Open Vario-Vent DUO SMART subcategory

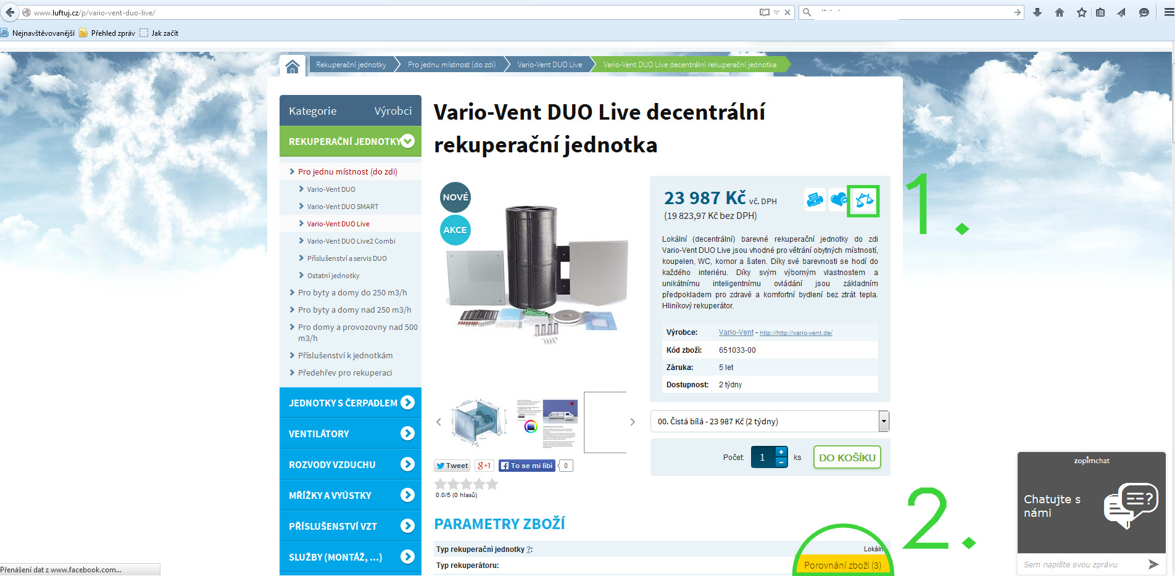tap(343, 207)
